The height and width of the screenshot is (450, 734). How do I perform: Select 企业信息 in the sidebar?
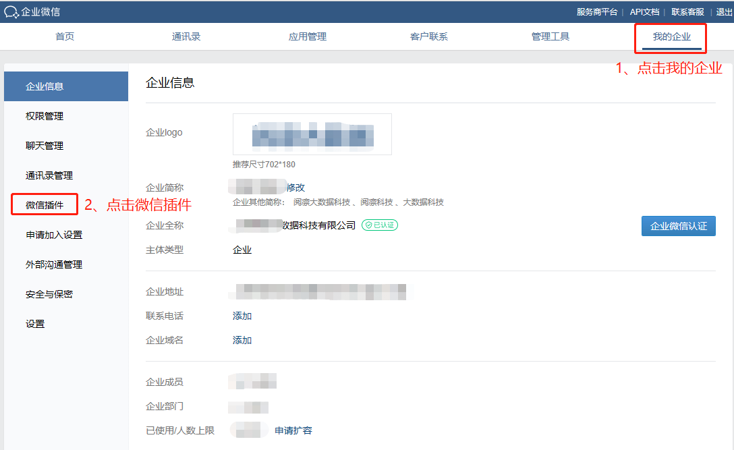pos(66,86)
